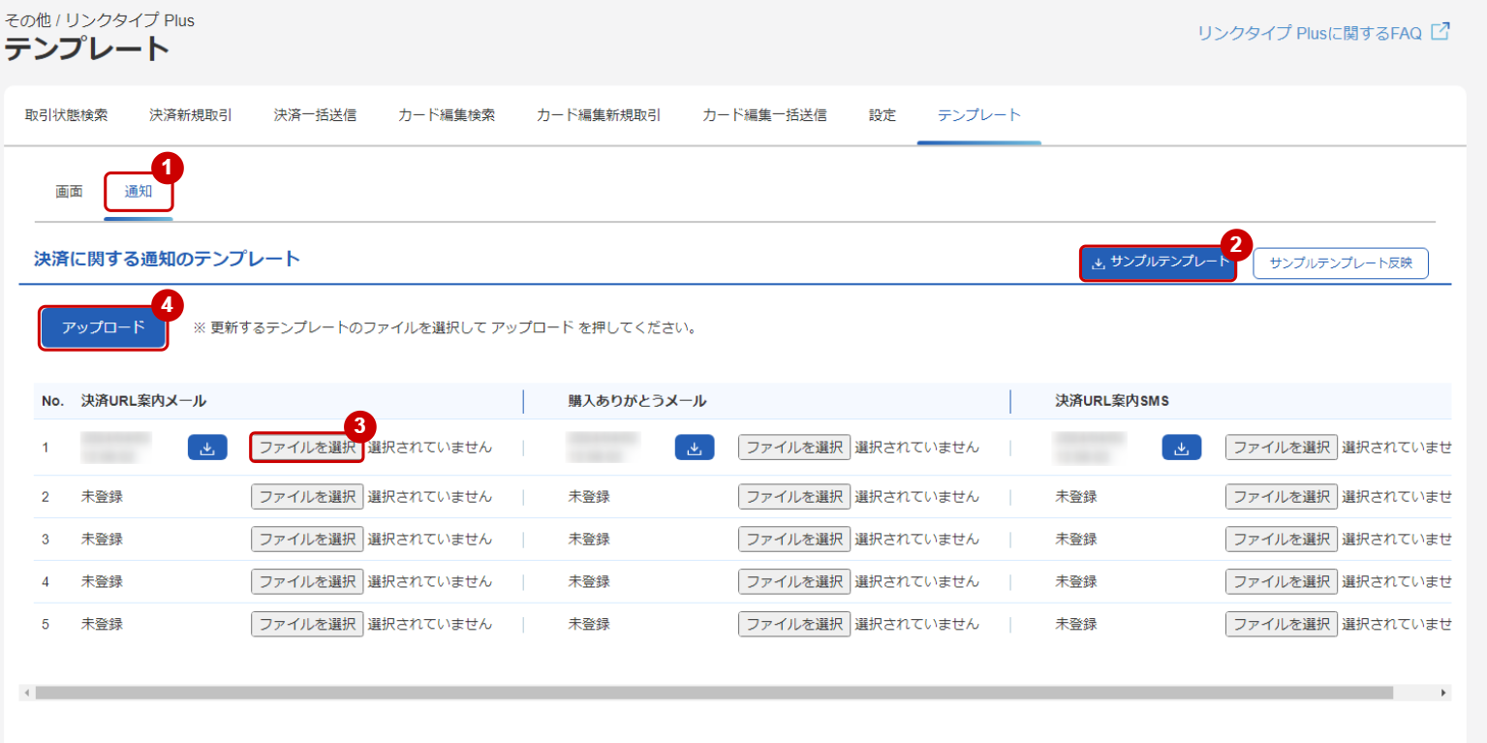Click the 購入ありがとうメール column header
Image resolution: width=1487 pixels, height=743 pixels.
[637, 401]
